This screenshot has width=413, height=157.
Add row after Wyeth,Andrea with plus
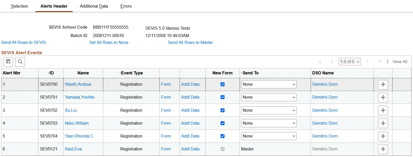tap(383, 84)
